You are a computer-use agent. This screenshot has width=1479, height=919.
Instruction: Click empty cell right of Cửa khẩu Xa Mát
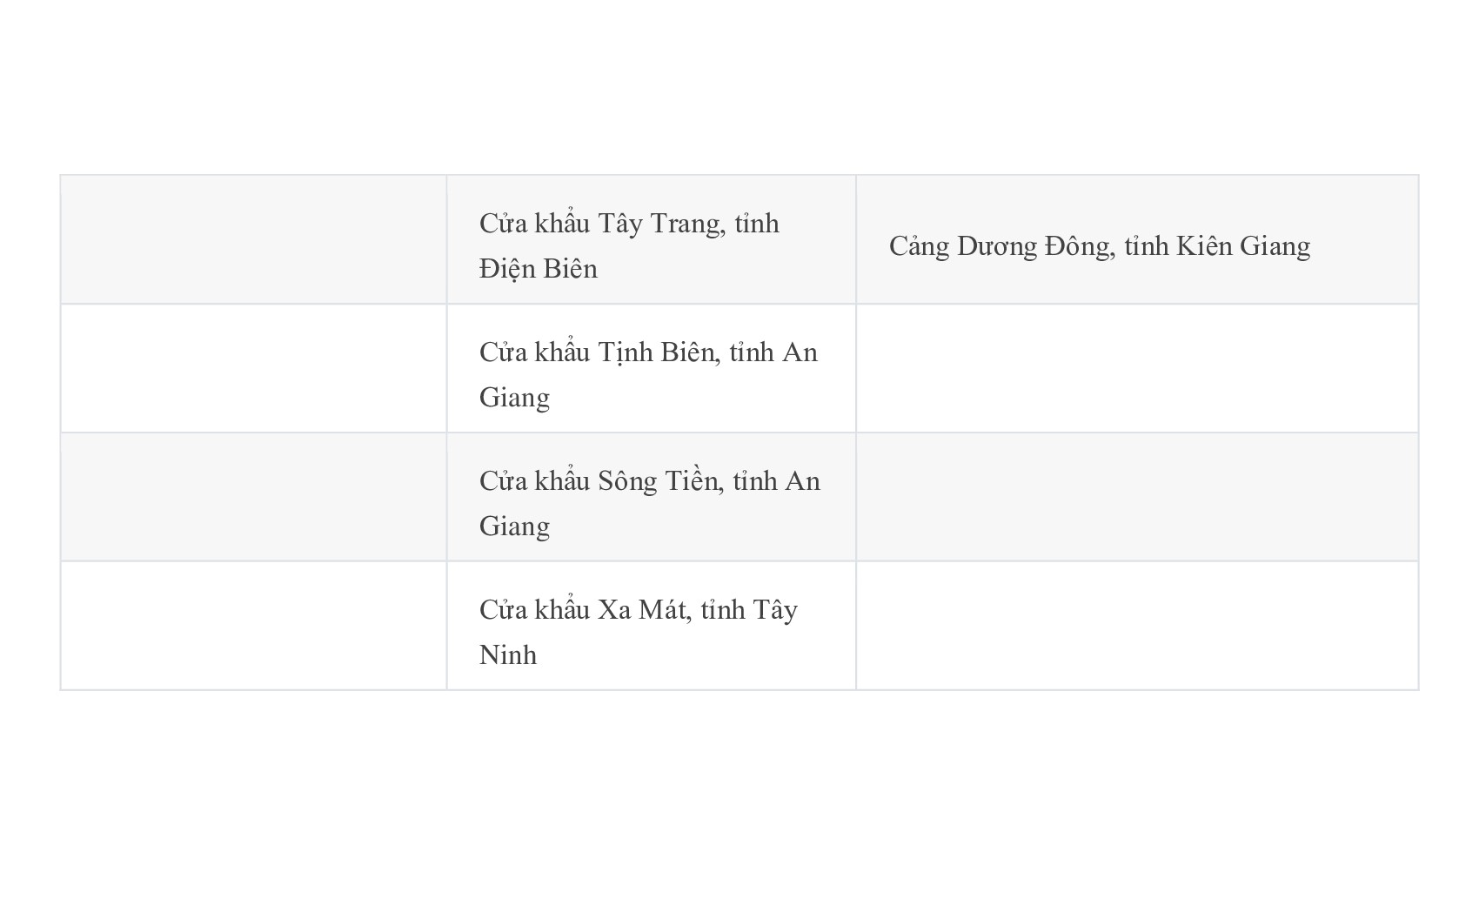pos(1136,627)
